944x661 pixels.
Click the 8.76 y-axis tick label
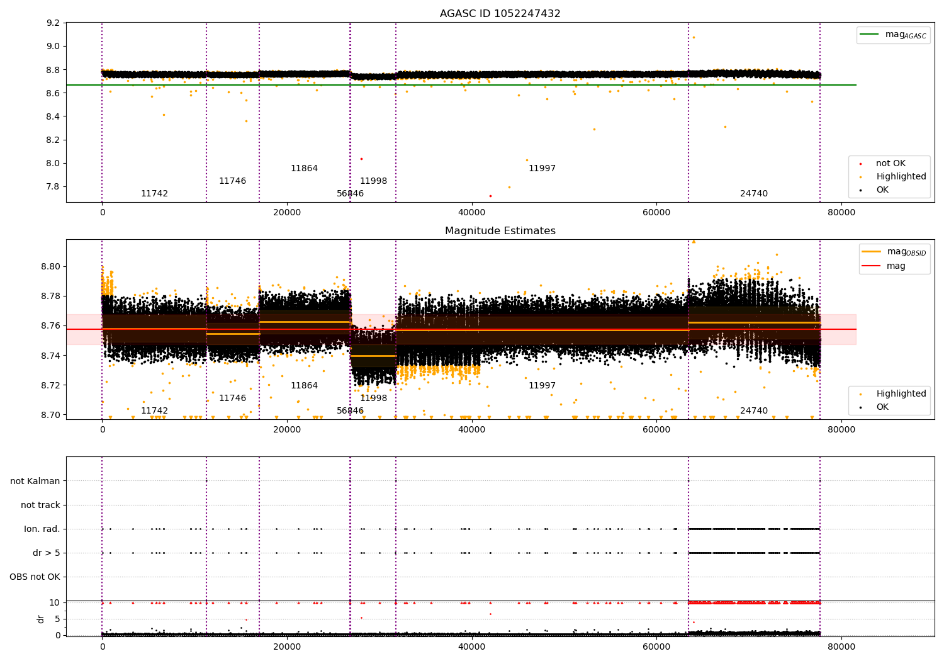tap(51, 326)
